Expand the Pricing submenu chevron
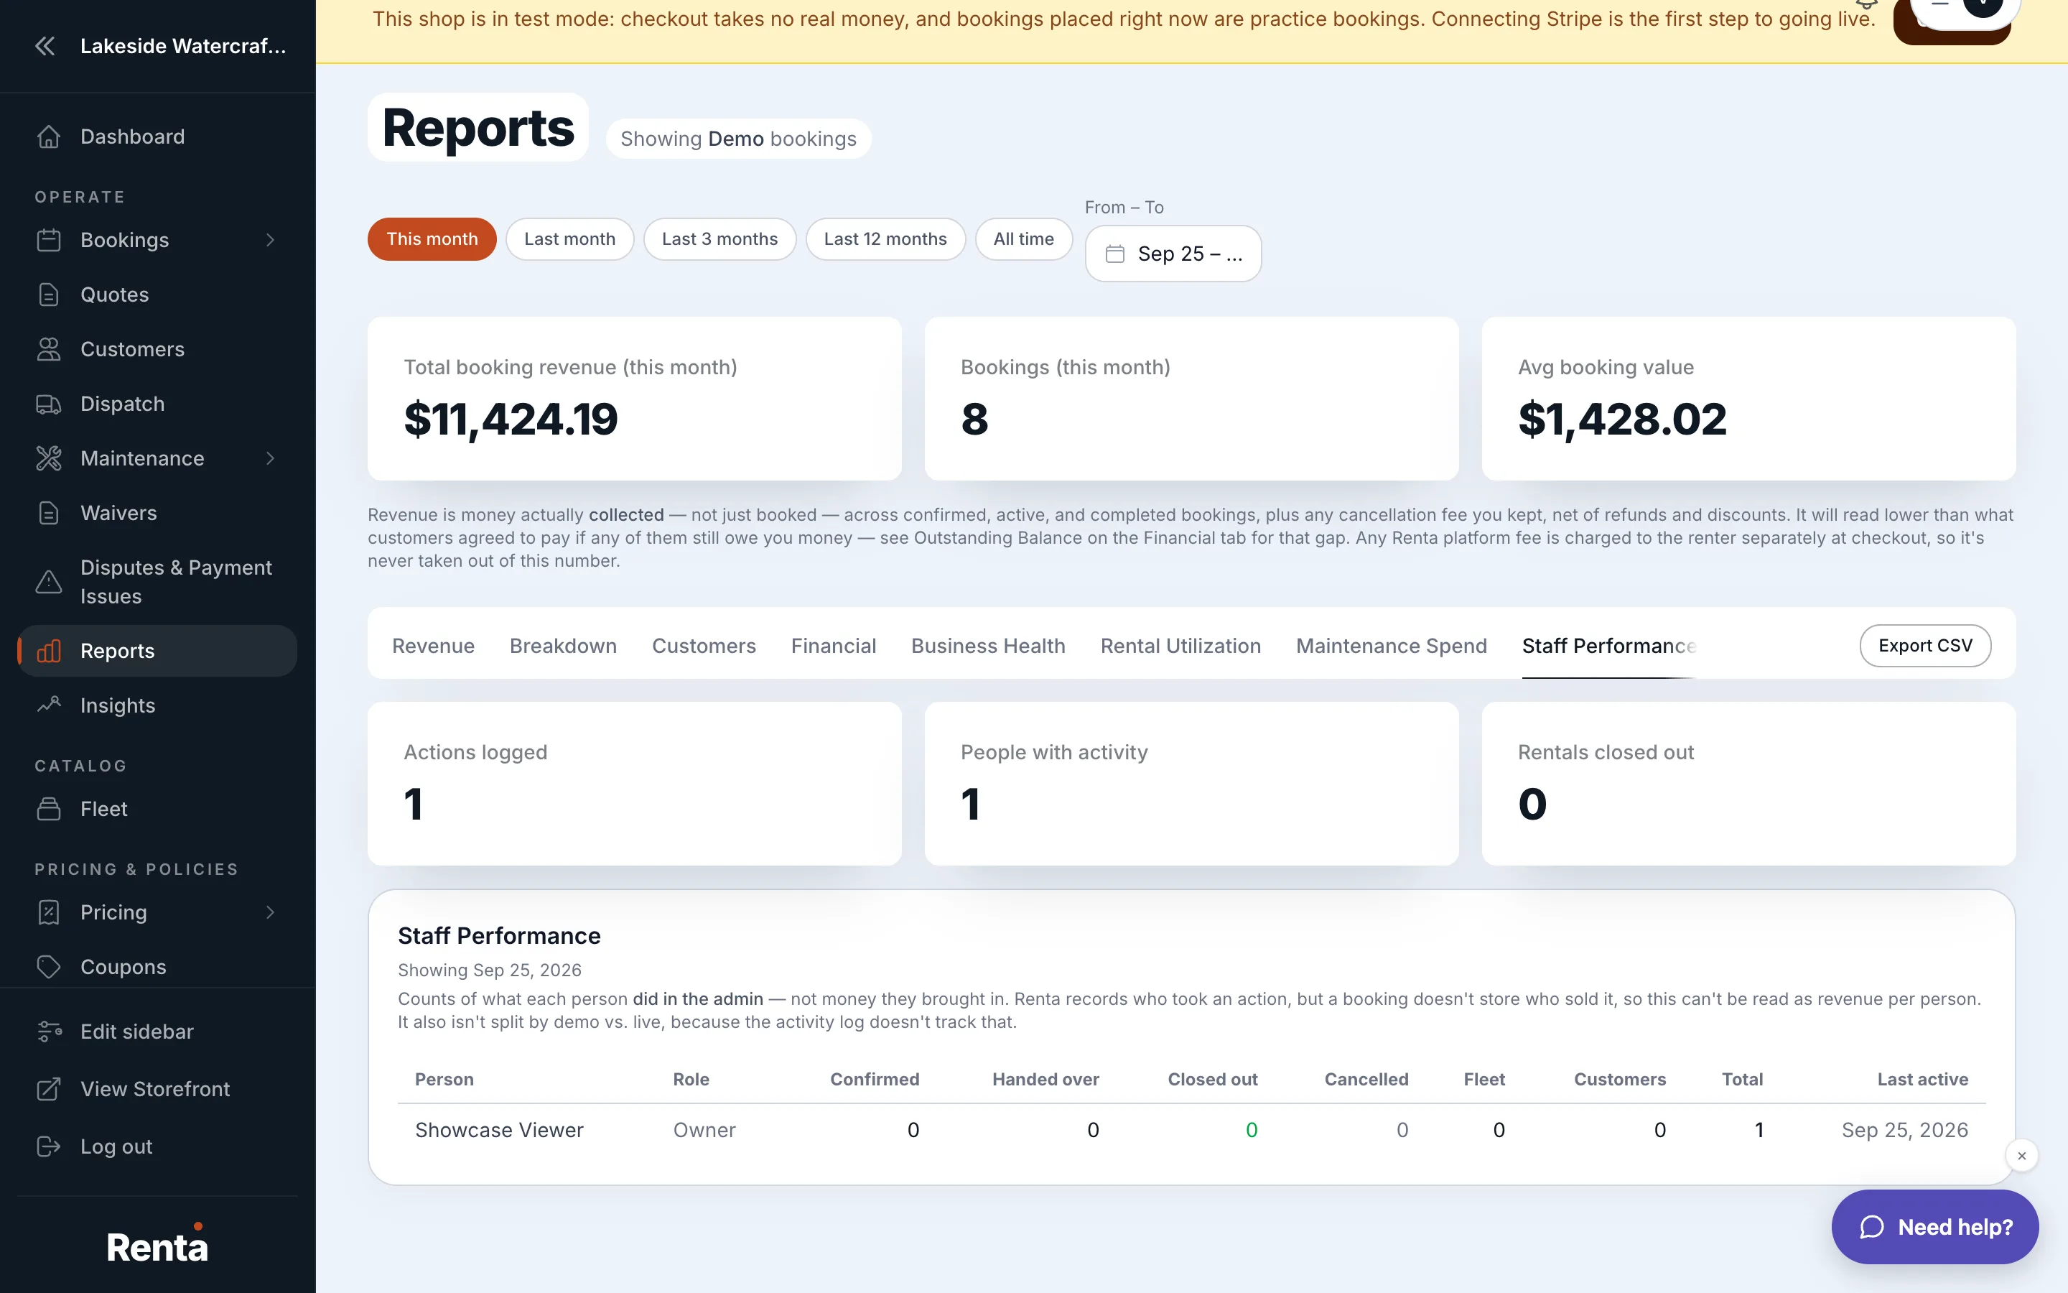Image resolution: width=2068 pixels, height=1293 pixels. (x=270, y=912)
